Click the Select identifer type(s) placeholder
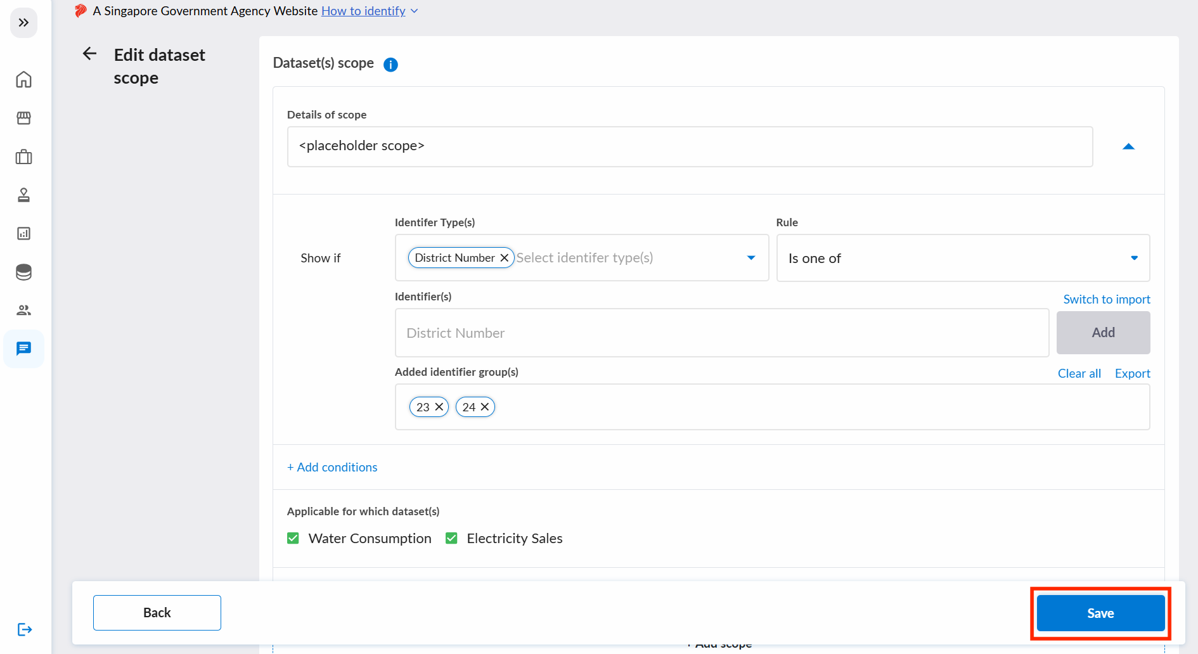Screen dimensions: 1198x654 tap(584, 258)
